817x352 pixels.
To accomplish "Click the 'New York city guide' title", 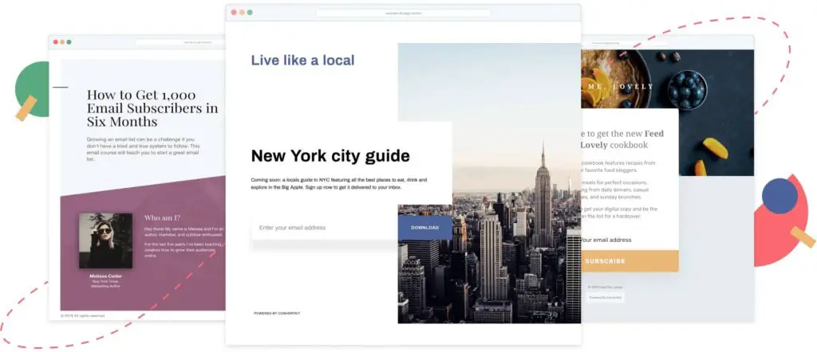I will pos(330,156).
